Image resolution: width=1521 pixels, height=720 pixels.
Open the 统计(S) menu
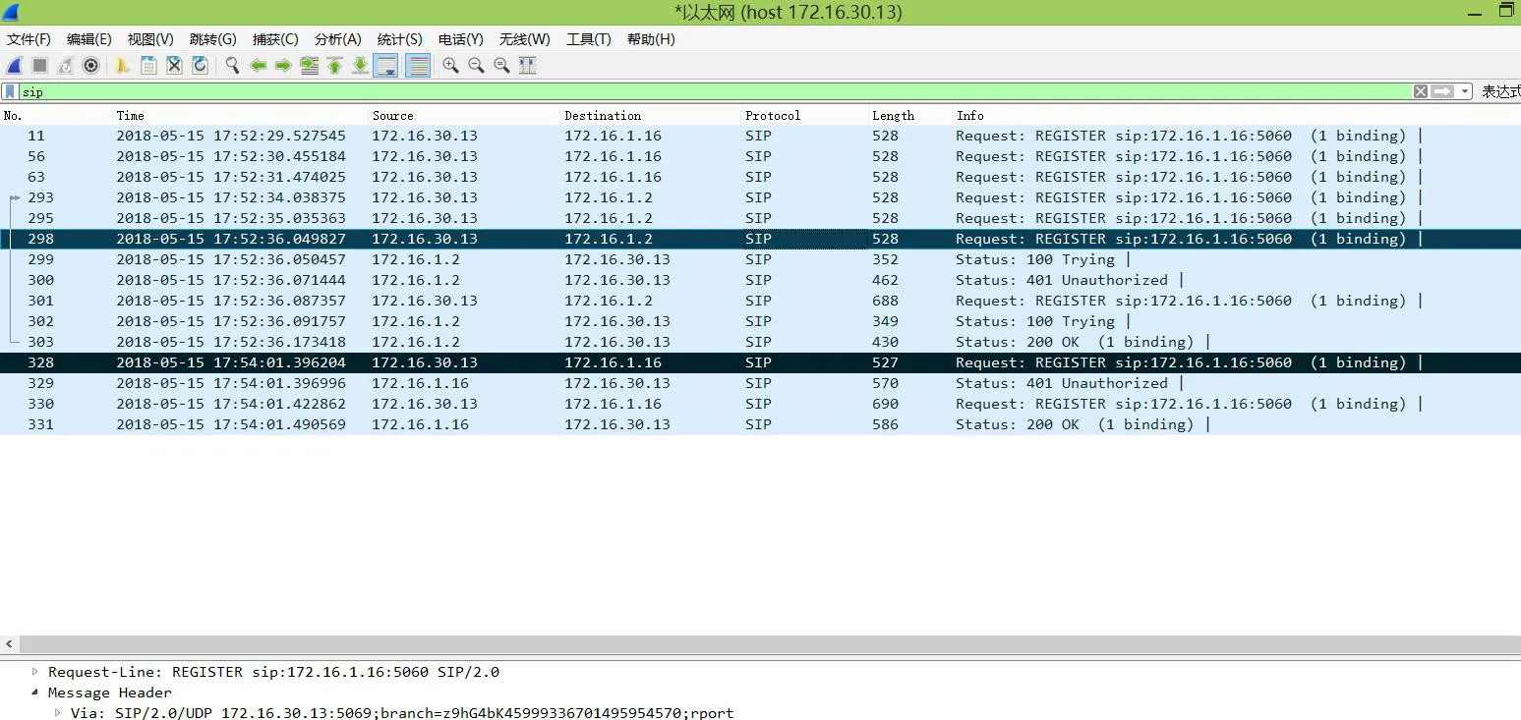point(399,39)
